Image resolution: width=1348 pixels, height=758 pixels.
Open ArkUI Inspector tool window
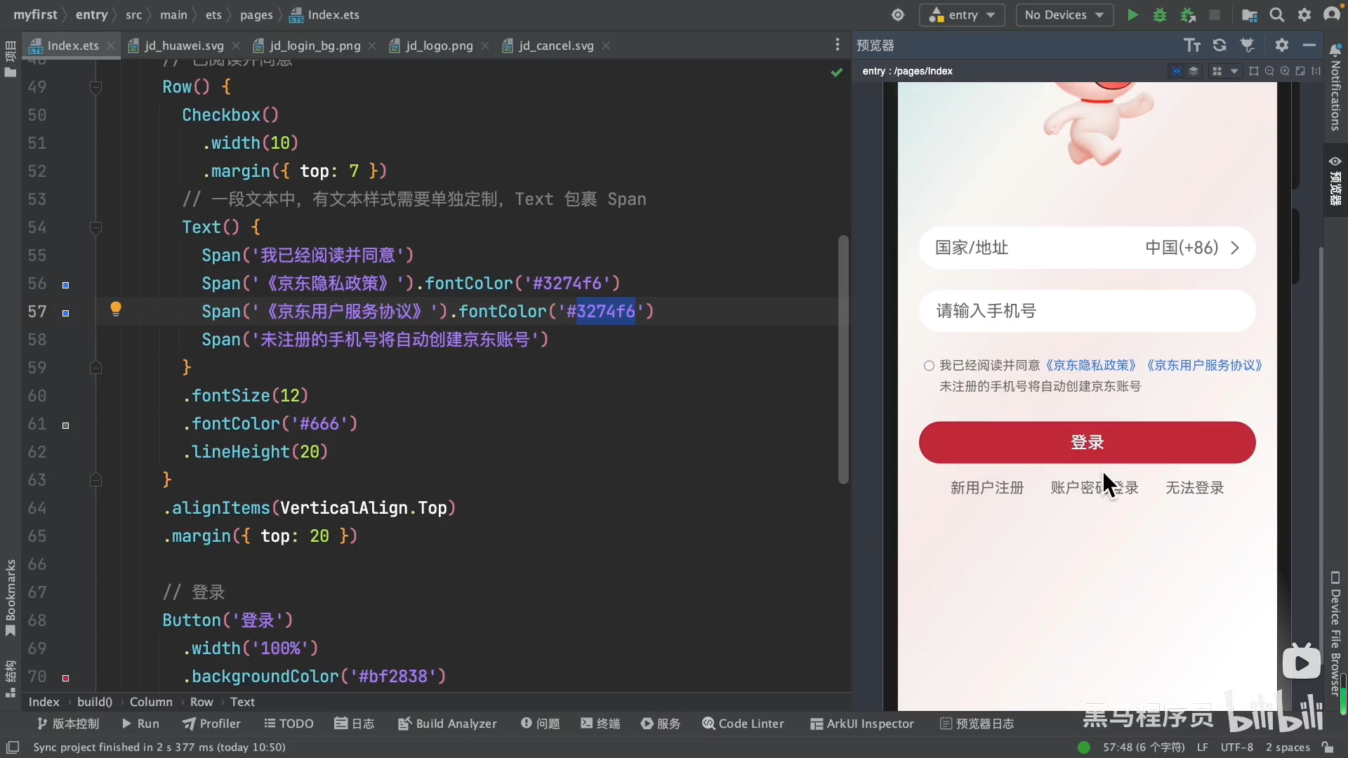(x=862, y=724)
